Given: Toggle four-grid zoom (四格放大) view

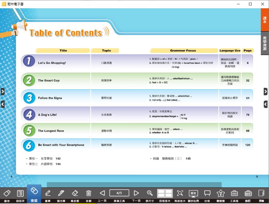Looking at the screenshot, I should [x=165, y=193].
